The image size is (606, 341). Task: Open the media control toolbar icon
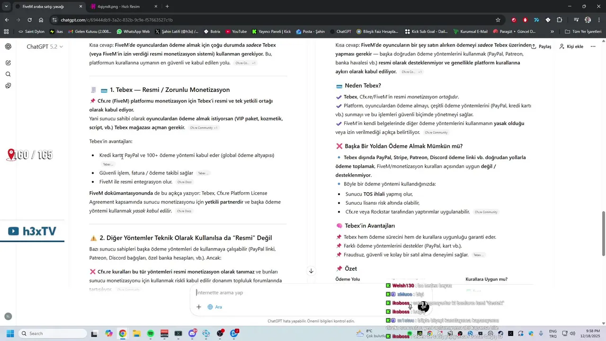click(576, 20)
